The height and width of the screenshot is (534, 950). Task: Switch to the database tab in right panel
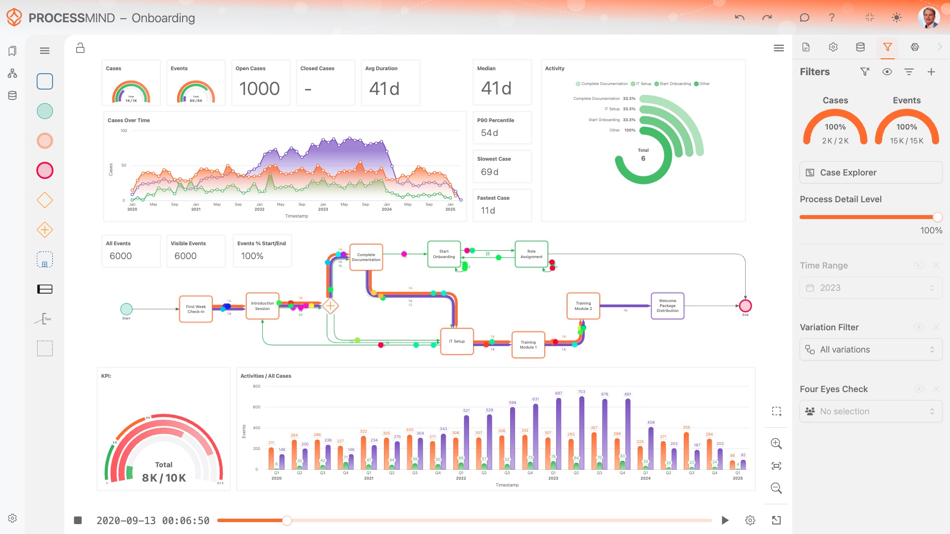[x=860, y=47]
